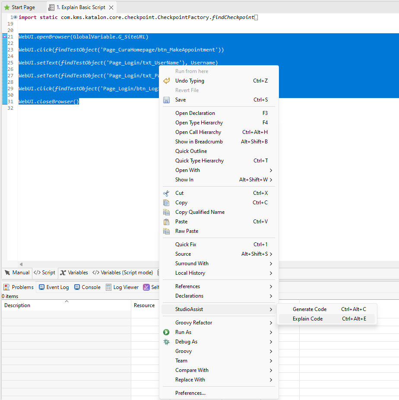The height and width of the screenshot is (400, 399).
Task: Open the Log Viewer tab
Action: (122, 287)
